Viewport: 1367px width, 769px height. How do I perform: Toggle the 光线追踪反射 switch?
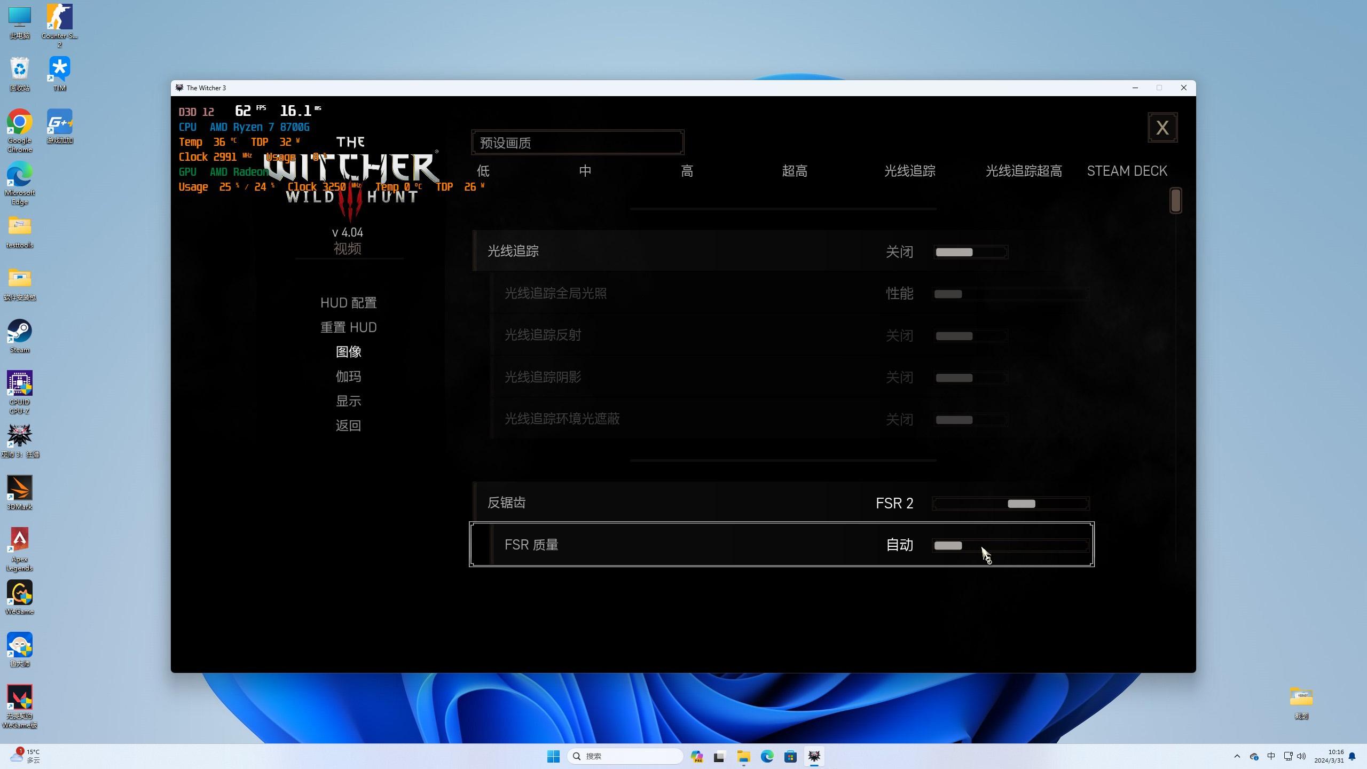971,336
